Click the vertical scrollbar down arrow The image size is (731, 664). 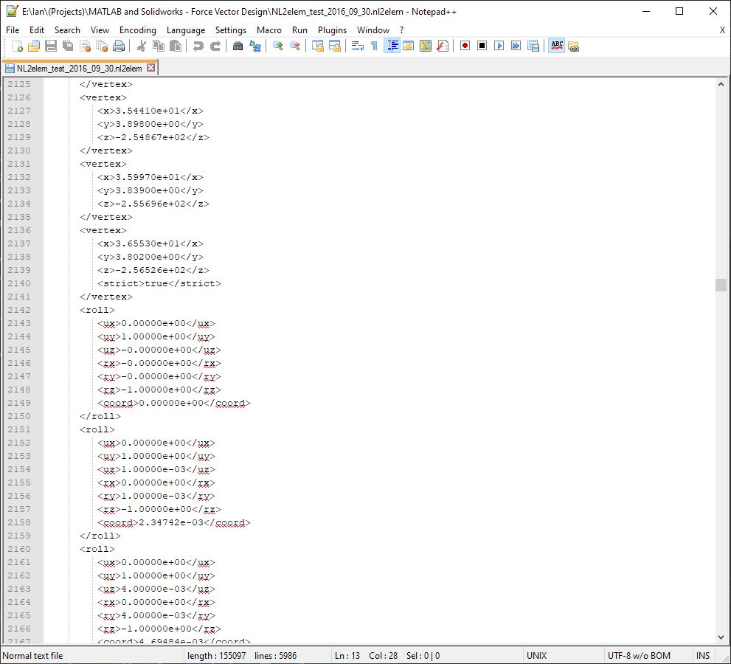point(721,637)
